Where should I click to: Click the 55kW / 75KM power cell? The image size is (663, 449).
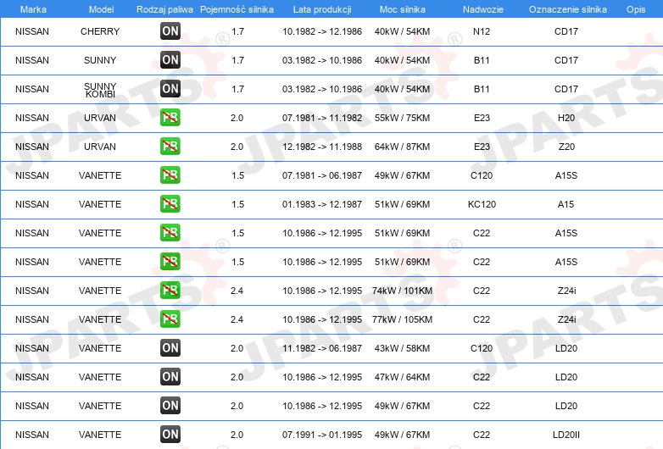point(402,118)
